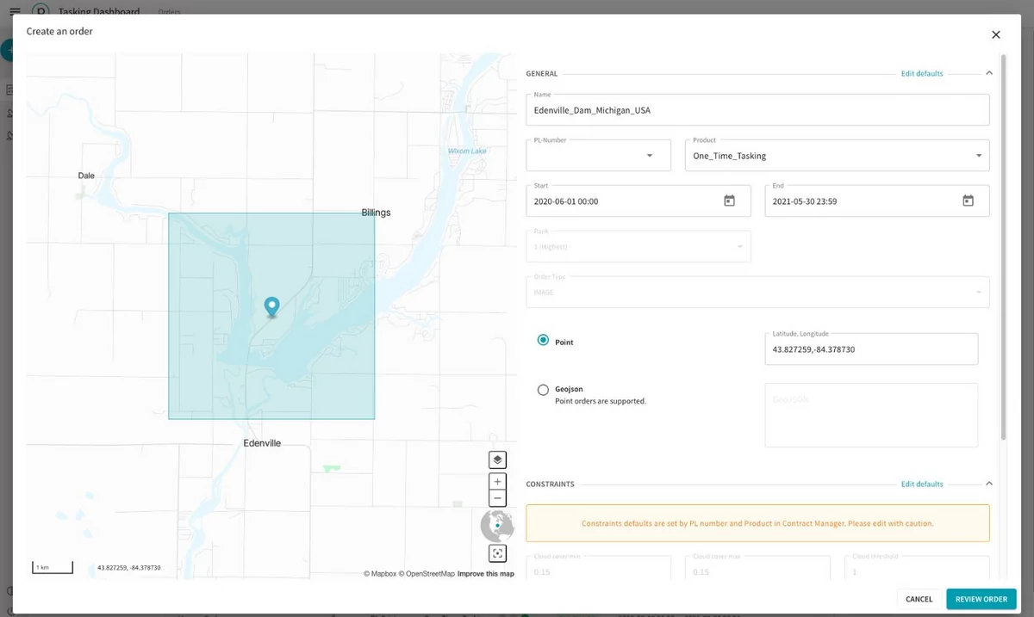Image resolution: width=1034 pixels, height=617 pixels.
Task: Close the Create an order dialog
Action: tap(995, 35)
